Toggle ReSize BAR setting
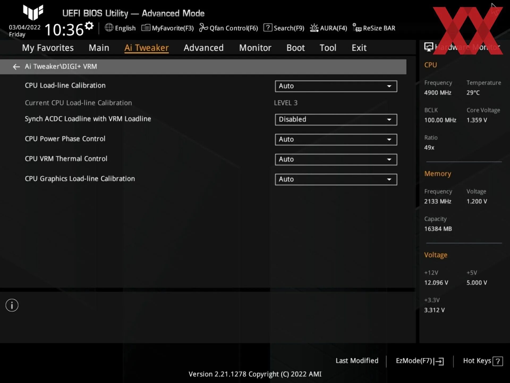510x383 pixels. point(373,28)
